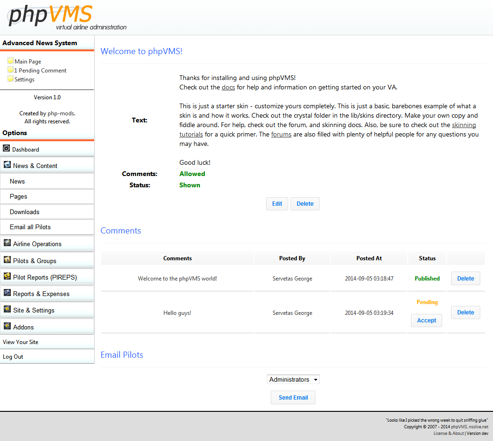Follow the docs link in welcome text
The image size is (493, 441).
point(228,88)
